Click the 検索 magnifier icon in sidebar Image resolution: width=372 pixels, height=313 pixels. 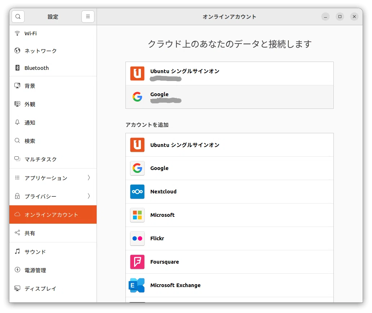tap(17, 140)
